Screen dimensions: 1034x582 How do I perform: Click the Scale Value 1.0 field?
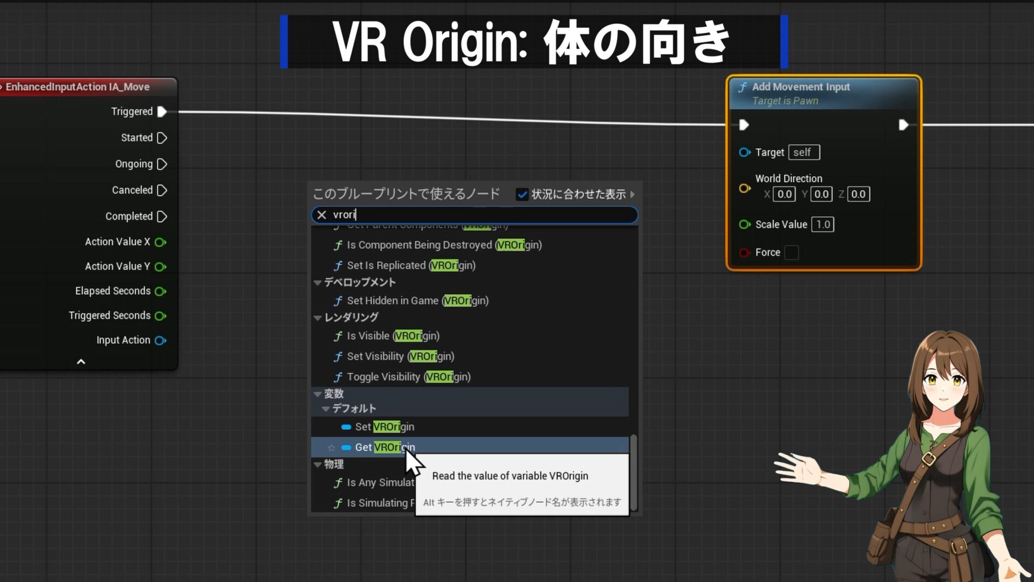point(822,224)
